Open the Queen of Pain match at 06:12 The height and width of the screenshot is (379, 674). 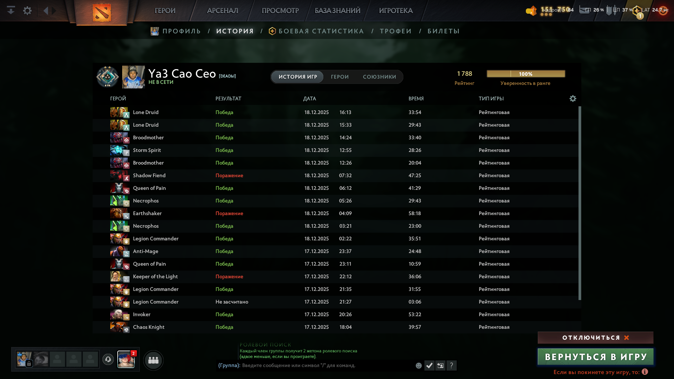pos(335,188)
